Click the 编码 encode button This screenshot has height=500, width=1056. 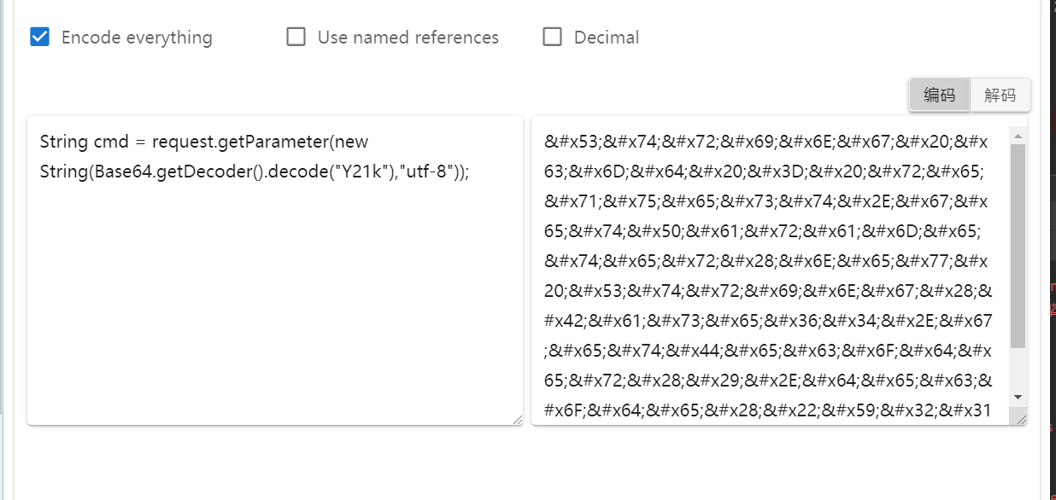[939, 95]
